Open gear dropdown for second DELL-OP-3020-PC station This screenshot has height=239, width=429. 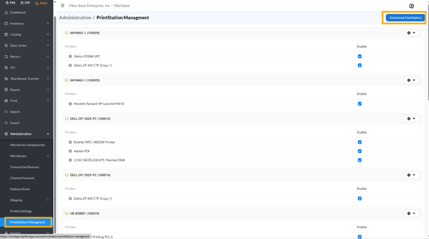coord(411,175)
